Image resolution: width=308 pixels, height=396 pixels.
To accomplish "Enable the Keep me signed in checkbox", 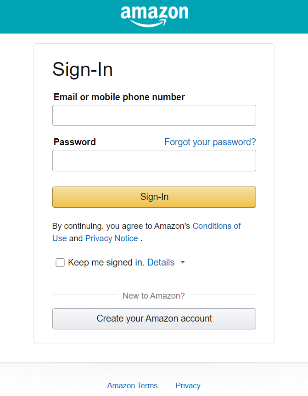I will click(60, 263).
